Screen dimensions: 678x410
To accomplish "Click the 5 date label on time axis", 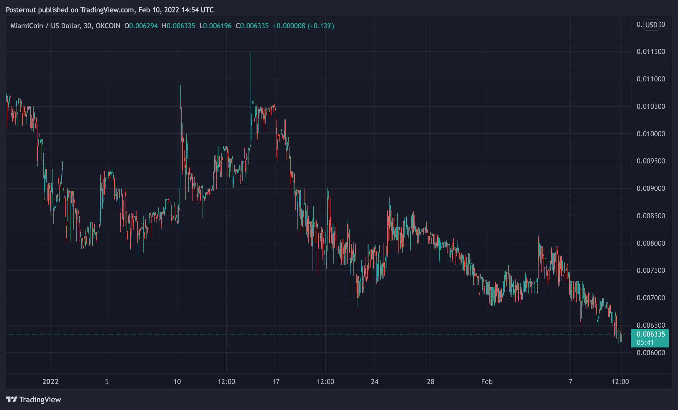I will point(107,382).
